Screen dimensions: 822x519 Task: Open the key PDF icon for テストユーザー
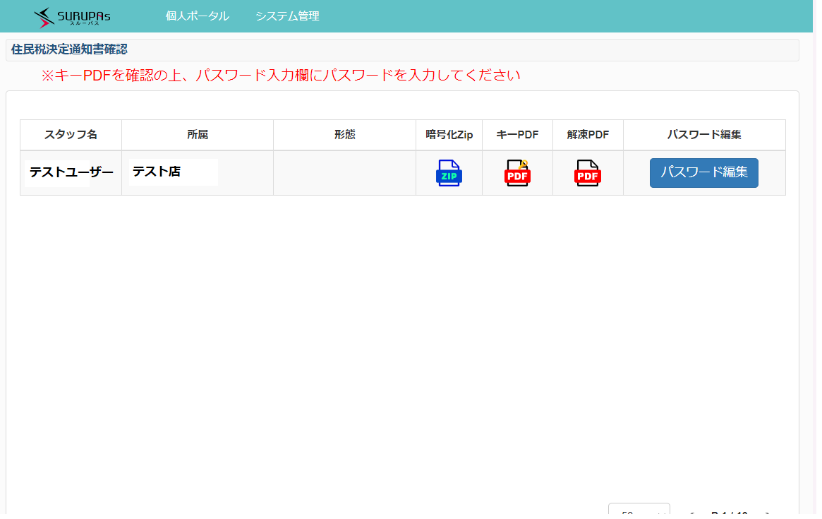(x=517, y=173)
